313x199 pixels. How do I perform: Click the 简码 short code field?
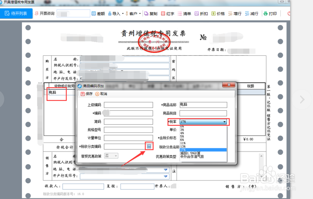pos(128,122)
